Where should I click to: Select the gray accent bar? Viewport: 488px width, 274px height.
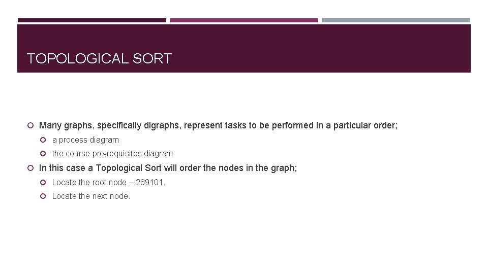tap(395, 20)
